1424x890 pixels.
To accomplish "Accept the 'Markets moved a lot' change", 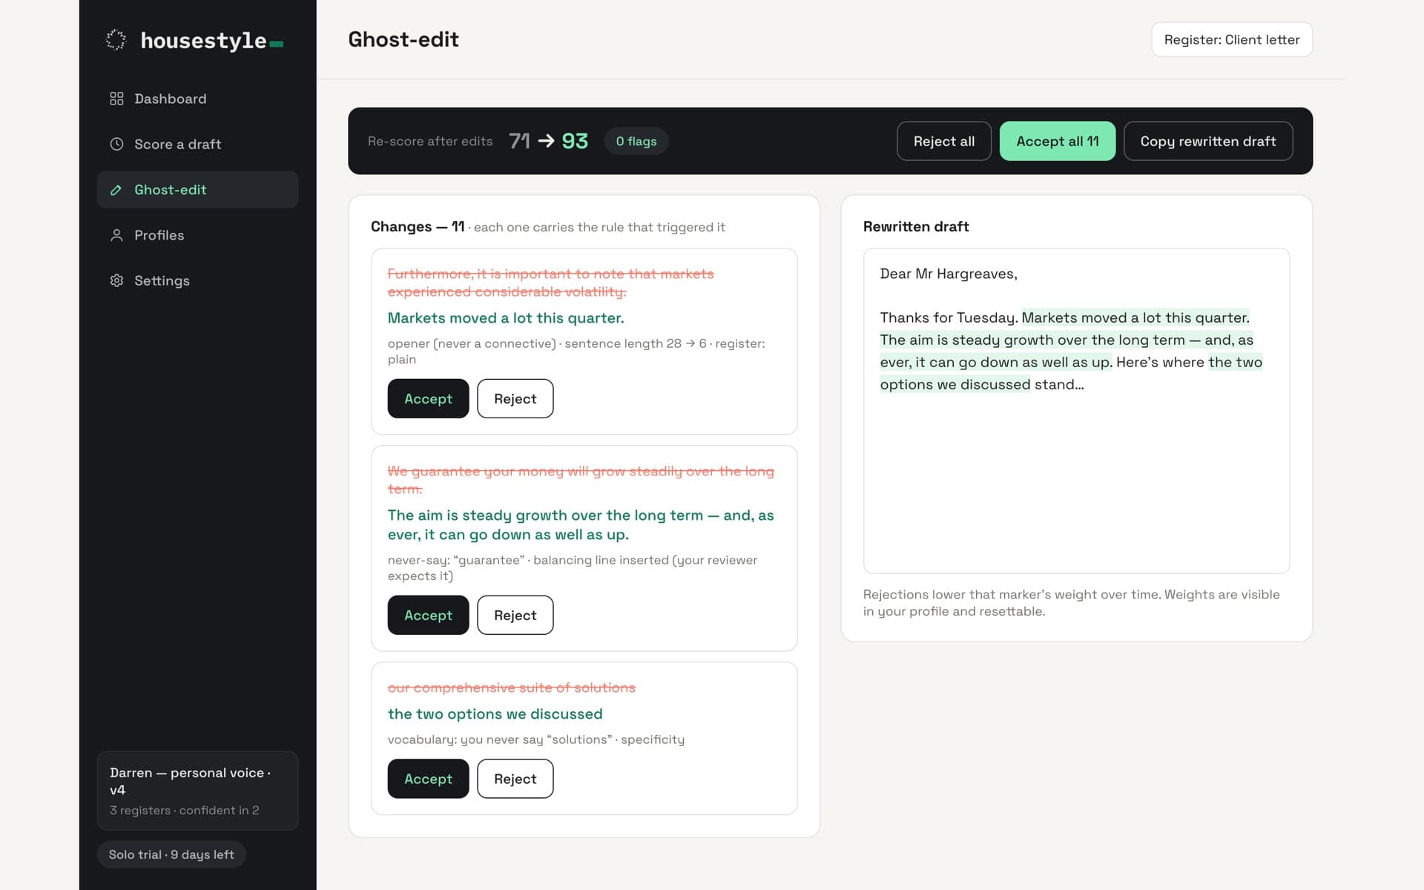I will click(x=428, y=398).
